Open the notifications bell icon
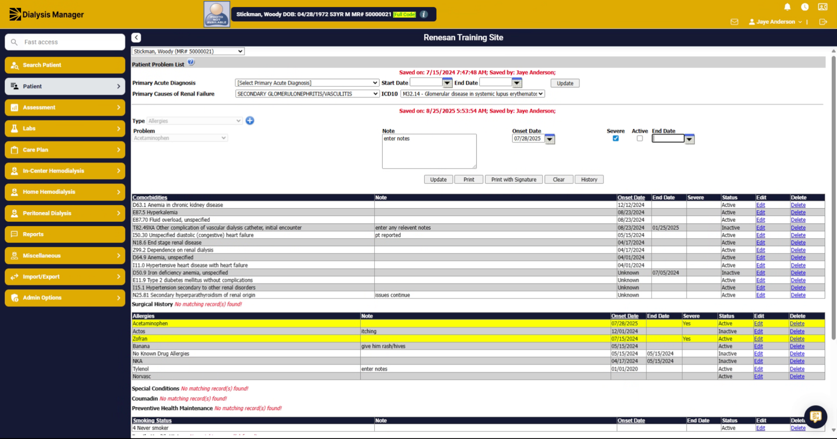Image resolution: width=837 pixels, height=439 pixels. click(787, 7)
